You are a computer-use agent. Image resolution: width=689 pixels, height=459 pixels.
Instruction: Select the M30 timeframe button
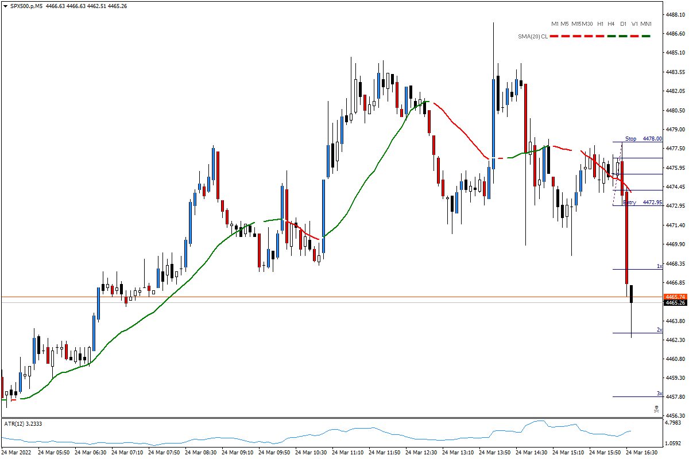tap(587, 24)
